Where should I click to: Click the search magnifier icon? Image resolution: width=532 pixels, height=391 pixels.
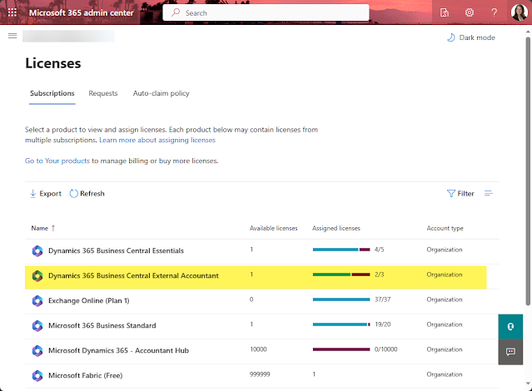pyautogui.click(x=176, y=12)
